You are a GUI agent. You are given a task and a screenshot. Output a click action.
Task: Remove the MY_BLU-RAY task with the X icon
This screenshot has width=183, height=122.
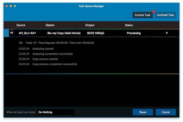tap(167, 33)
